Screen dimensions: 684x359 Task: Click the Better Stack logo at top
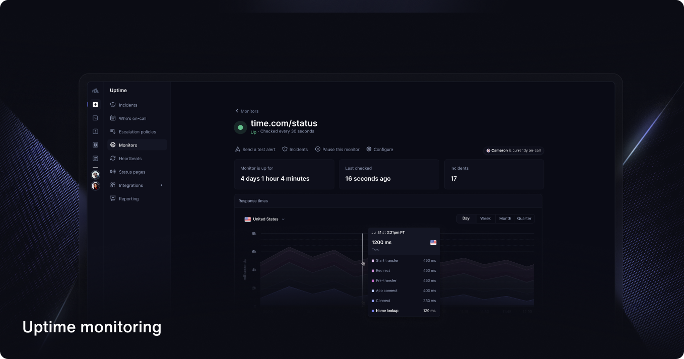click(95, 90)
